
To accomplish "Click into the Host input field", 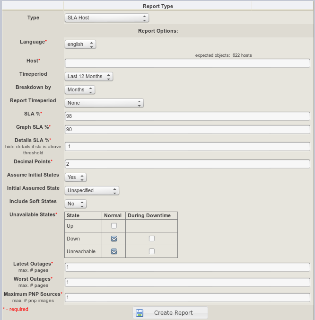I will coord(187,63).
